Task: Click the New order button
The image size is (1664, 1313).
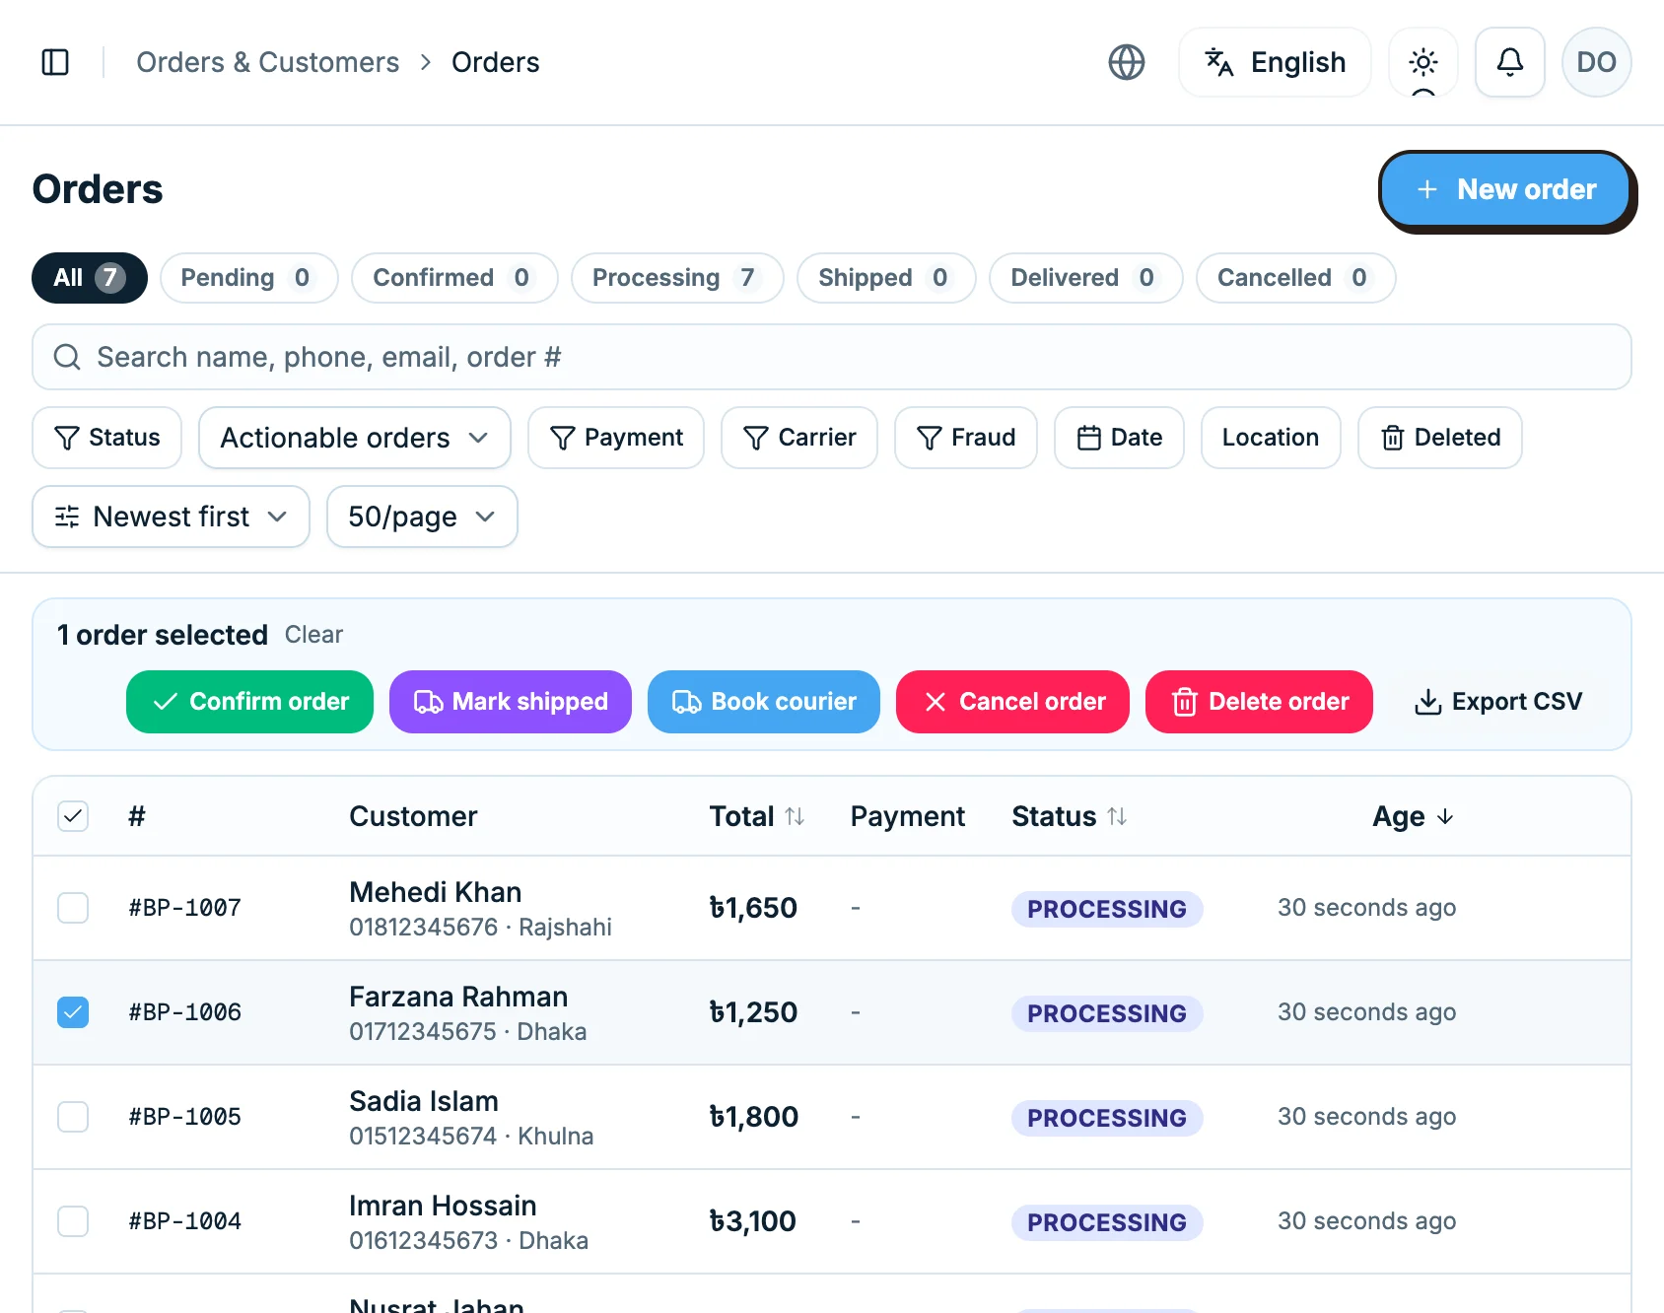Action: click(1505, 189)
